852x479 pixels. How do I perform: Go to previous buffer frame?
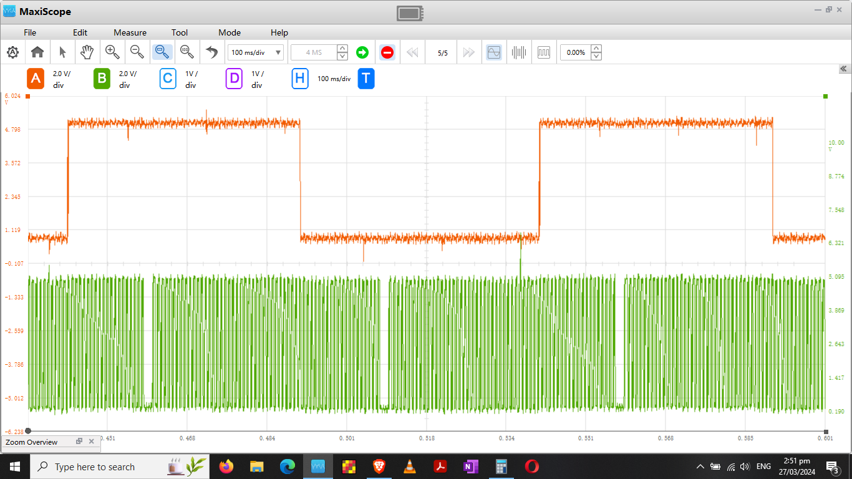(x=412, y=52)
